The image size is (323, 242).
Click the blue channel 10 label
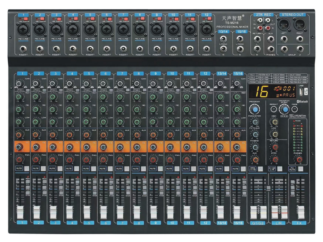click(x=172, y=73)
